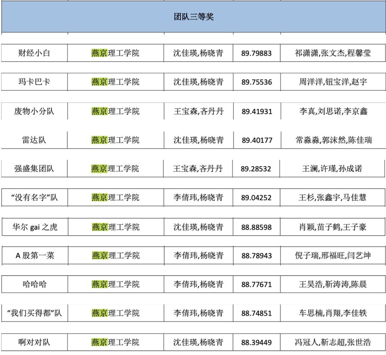The height and width of the screenshot is (355, 386).
Task: Select the A 股第一菜 team name
Action: click(35, 256)
